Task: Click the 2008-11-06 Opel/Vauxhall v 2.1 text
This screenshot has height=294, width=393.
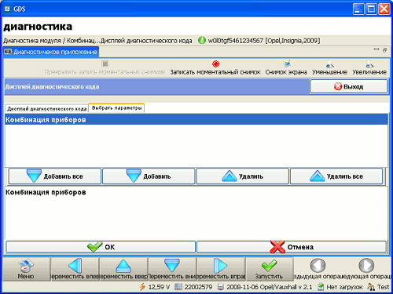Action: pyautogui.click(x=270, y=287)
